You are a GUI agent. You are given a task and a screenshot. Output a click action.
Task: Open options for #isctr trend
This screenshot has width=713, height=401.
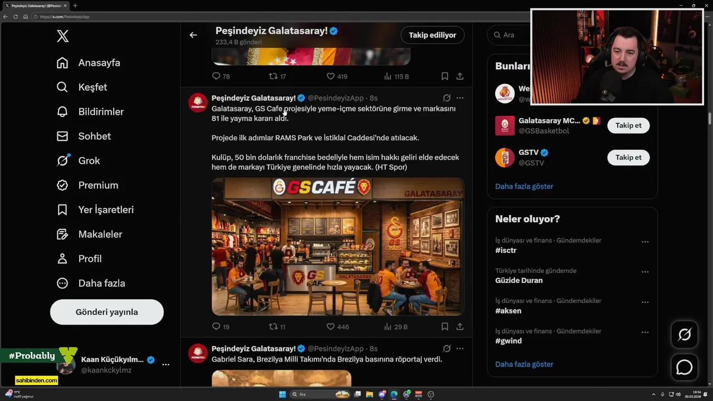(x=645, y=242)
